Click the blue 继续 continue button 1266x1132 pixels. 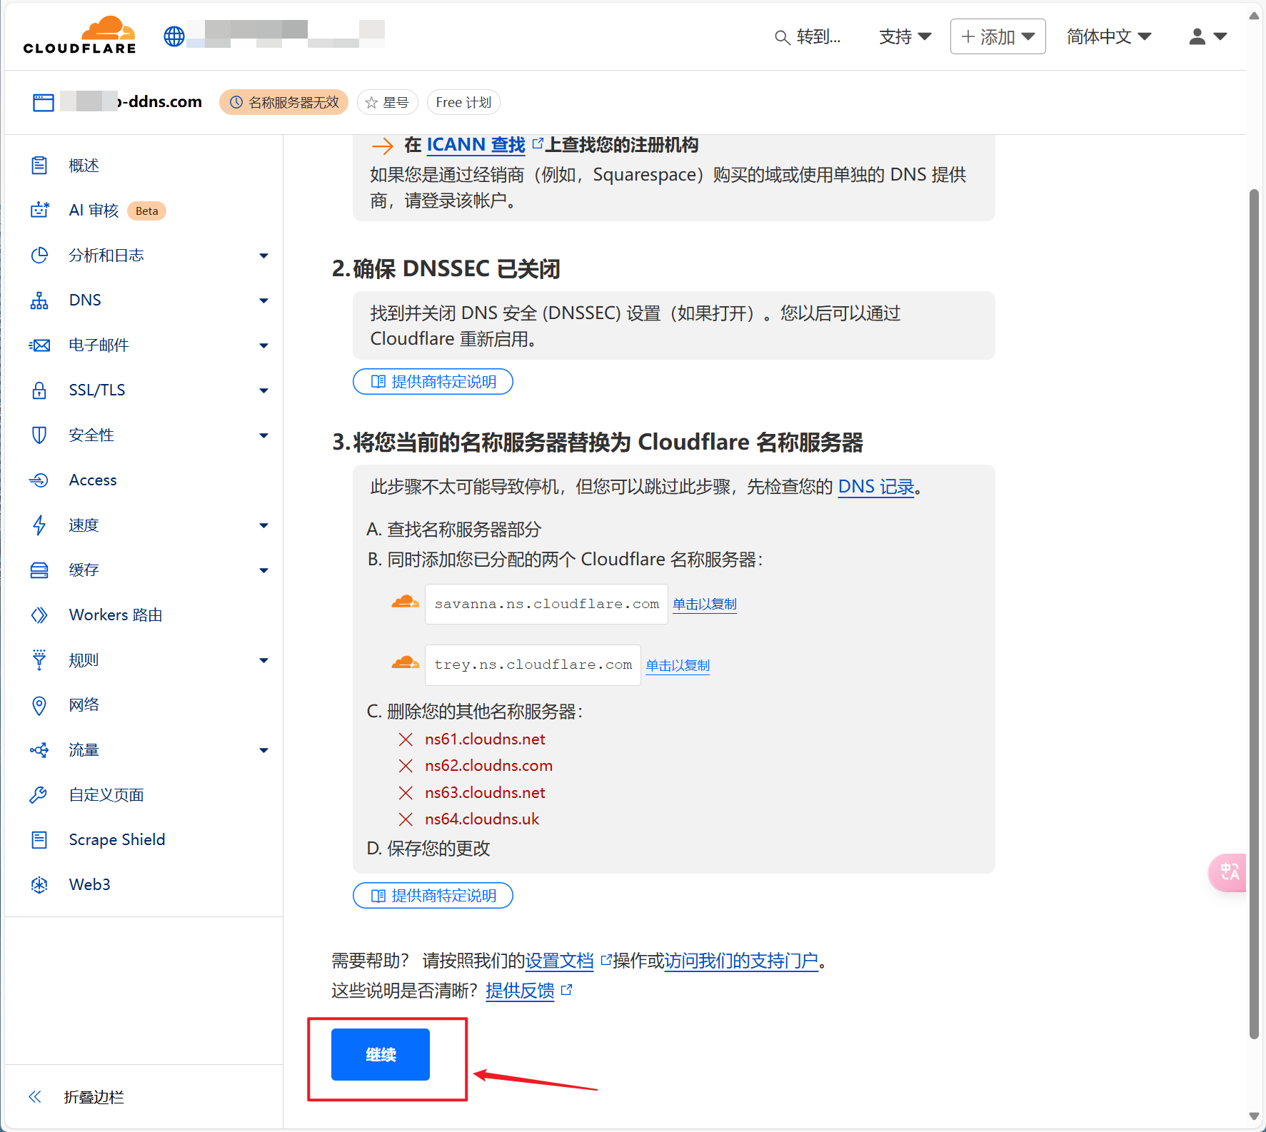point(381,1054)
